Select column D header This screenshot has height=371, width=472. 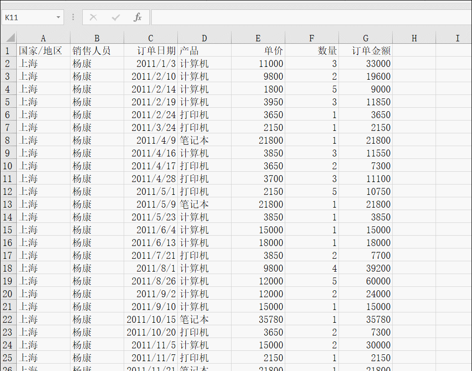(204, 38)
